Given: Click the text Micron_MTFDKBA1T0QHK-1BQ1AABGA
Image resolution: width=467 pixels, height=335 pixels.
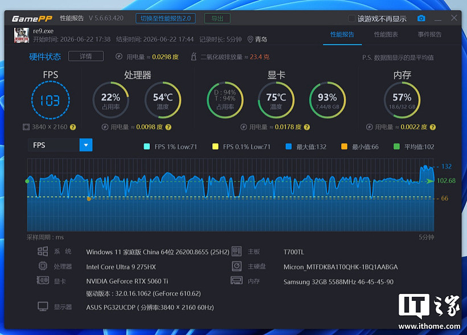Looking at the screenshot, I should (341, 267).
